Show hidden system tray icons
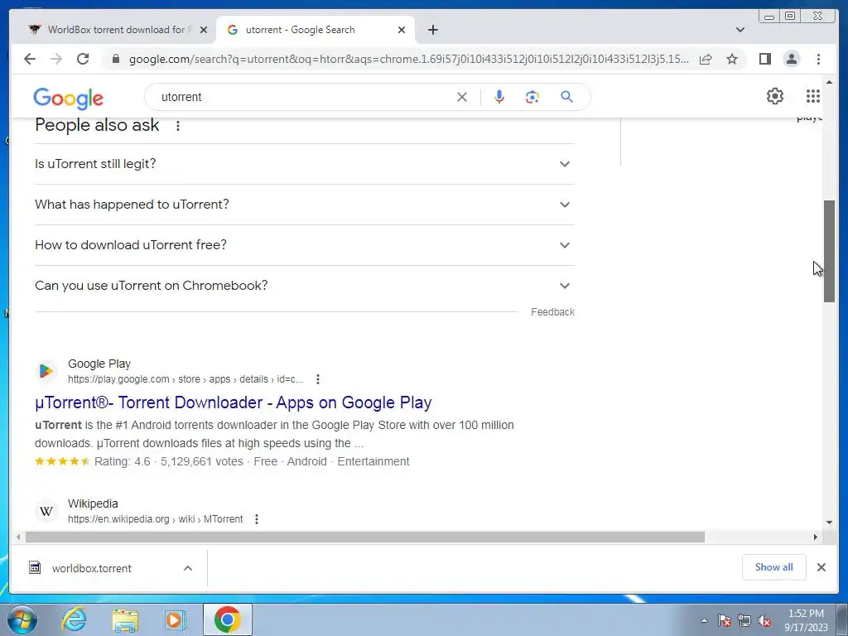This screenshot has width=848, height=636. pyautogui.click(x=704, y=620)
